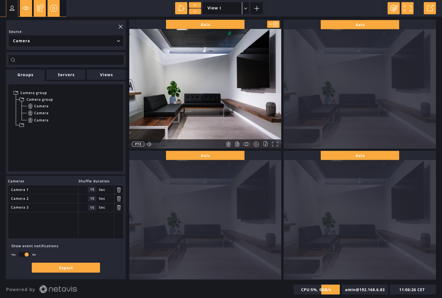The height and width of the screenshot is (298, 442).
Task: Open the event report search tool
Action: [x=40, y=8]
